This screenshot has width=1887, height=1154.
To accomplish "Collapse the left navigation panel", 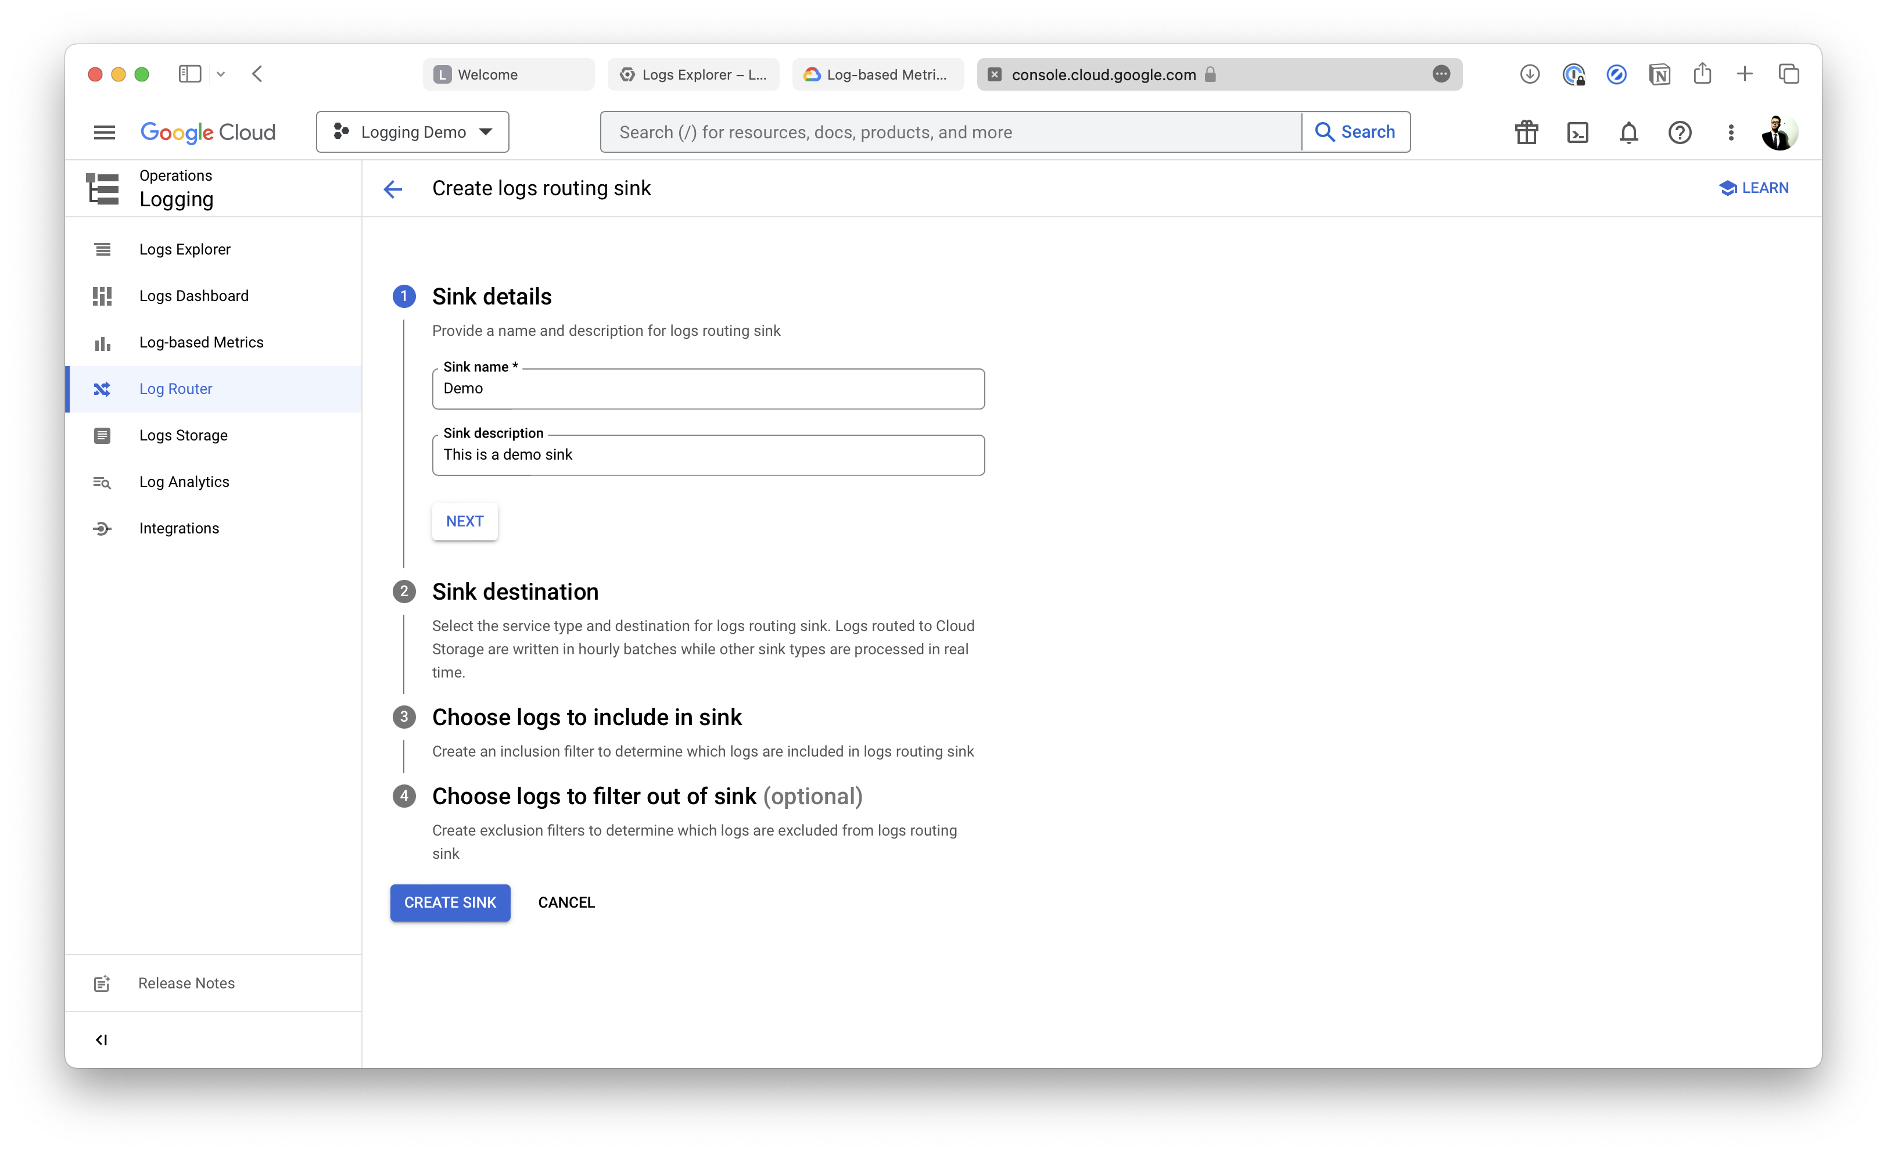I will pos(101,1039).
